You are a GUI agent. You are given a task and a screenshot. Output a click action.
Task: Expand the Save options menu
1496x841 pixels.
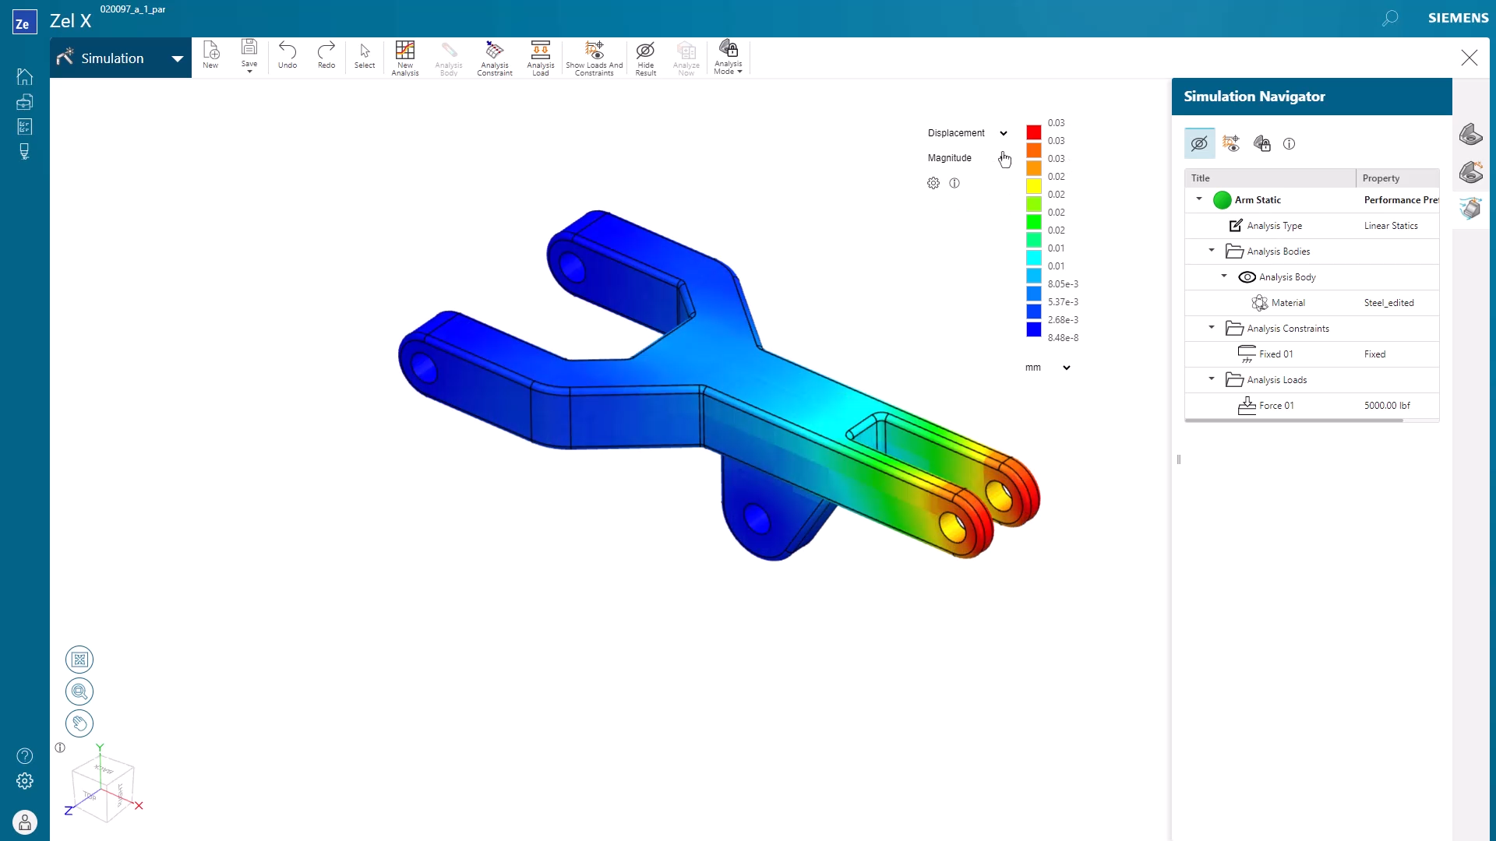[249, 70]
